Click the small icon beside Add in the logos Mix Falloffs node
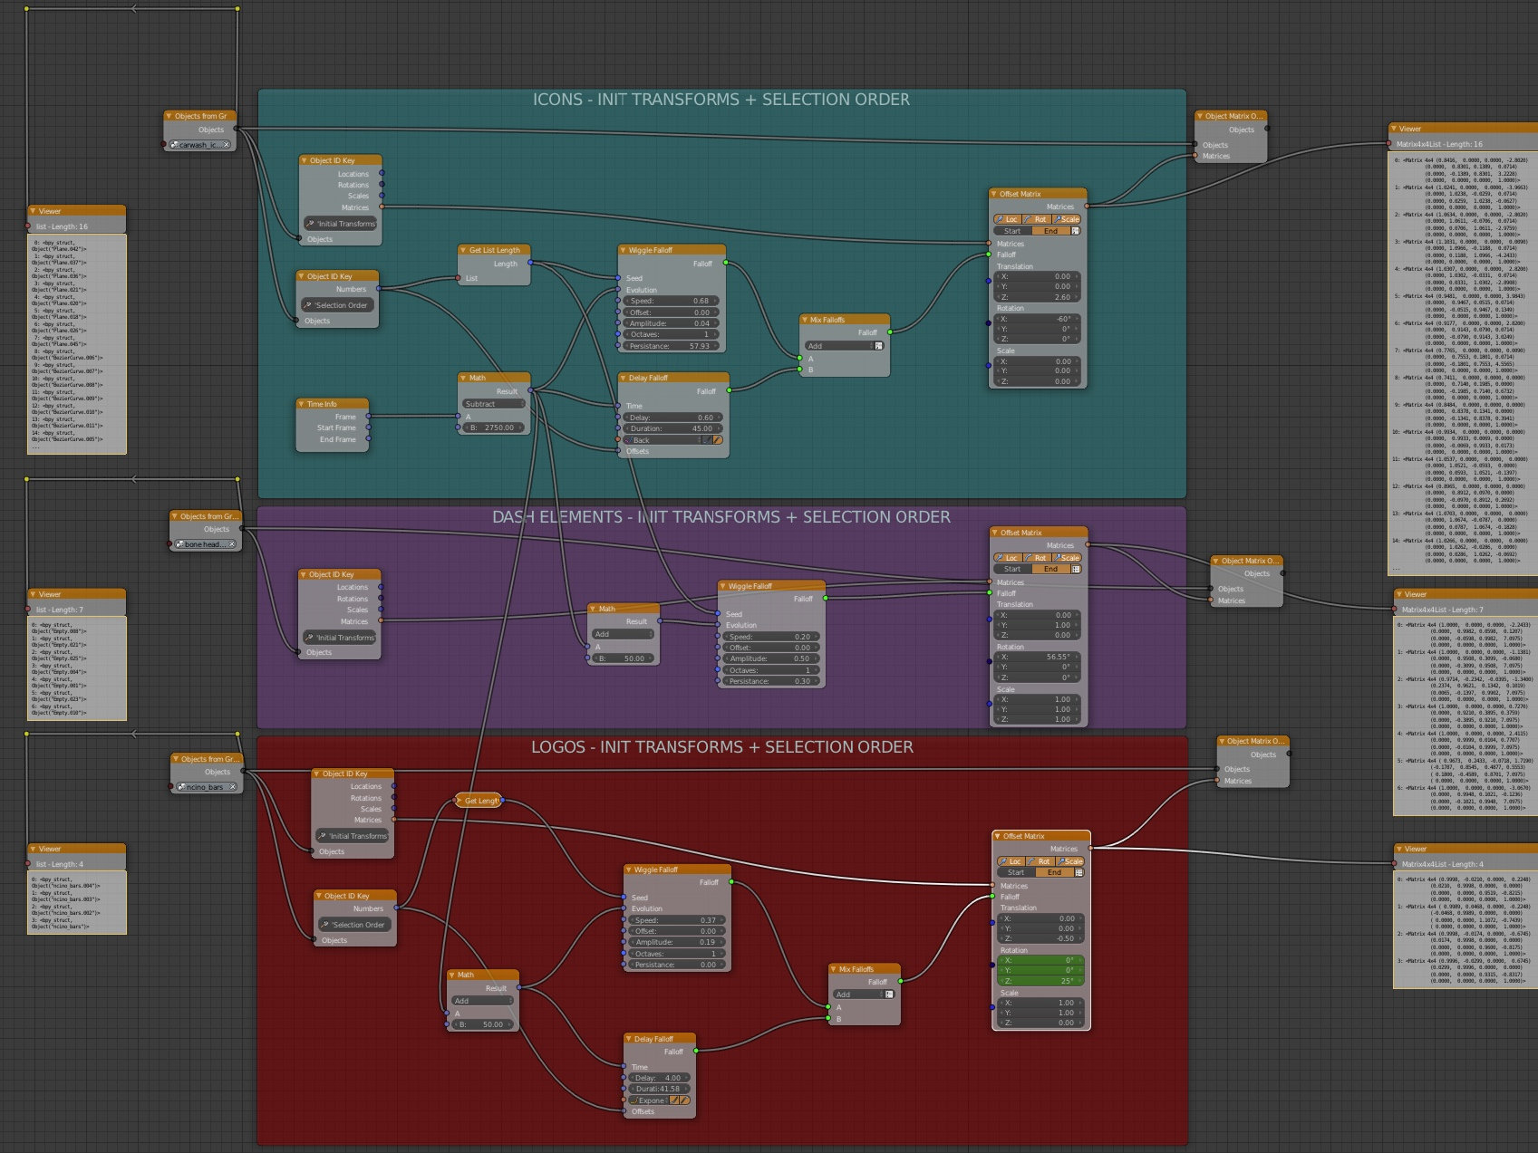The width and height of the screenshot is (1538, 1153). (889, 994)
